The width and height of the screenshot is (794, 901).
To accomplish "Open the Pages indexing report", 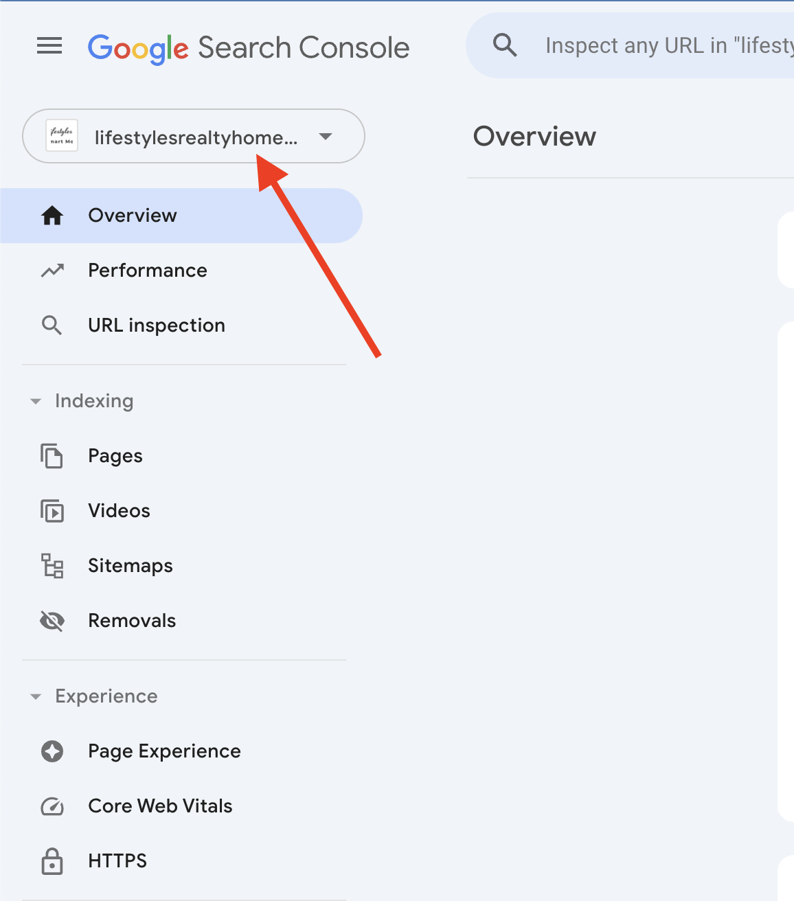I will (181, 456).
